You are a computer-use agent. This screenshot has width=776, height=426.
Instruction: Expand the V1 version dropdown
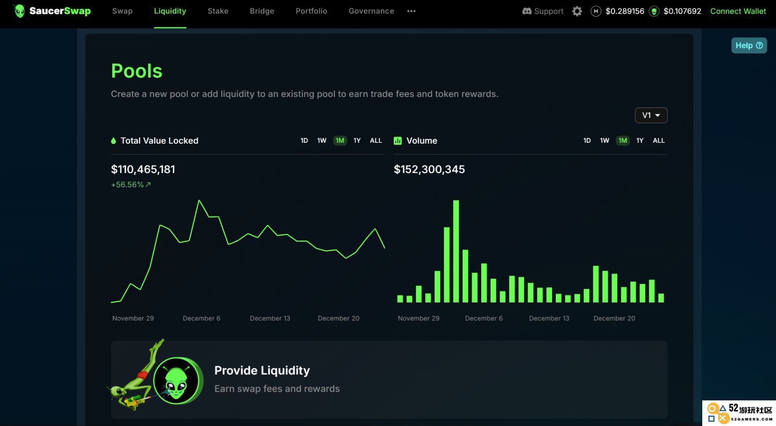tap(651, 115)
